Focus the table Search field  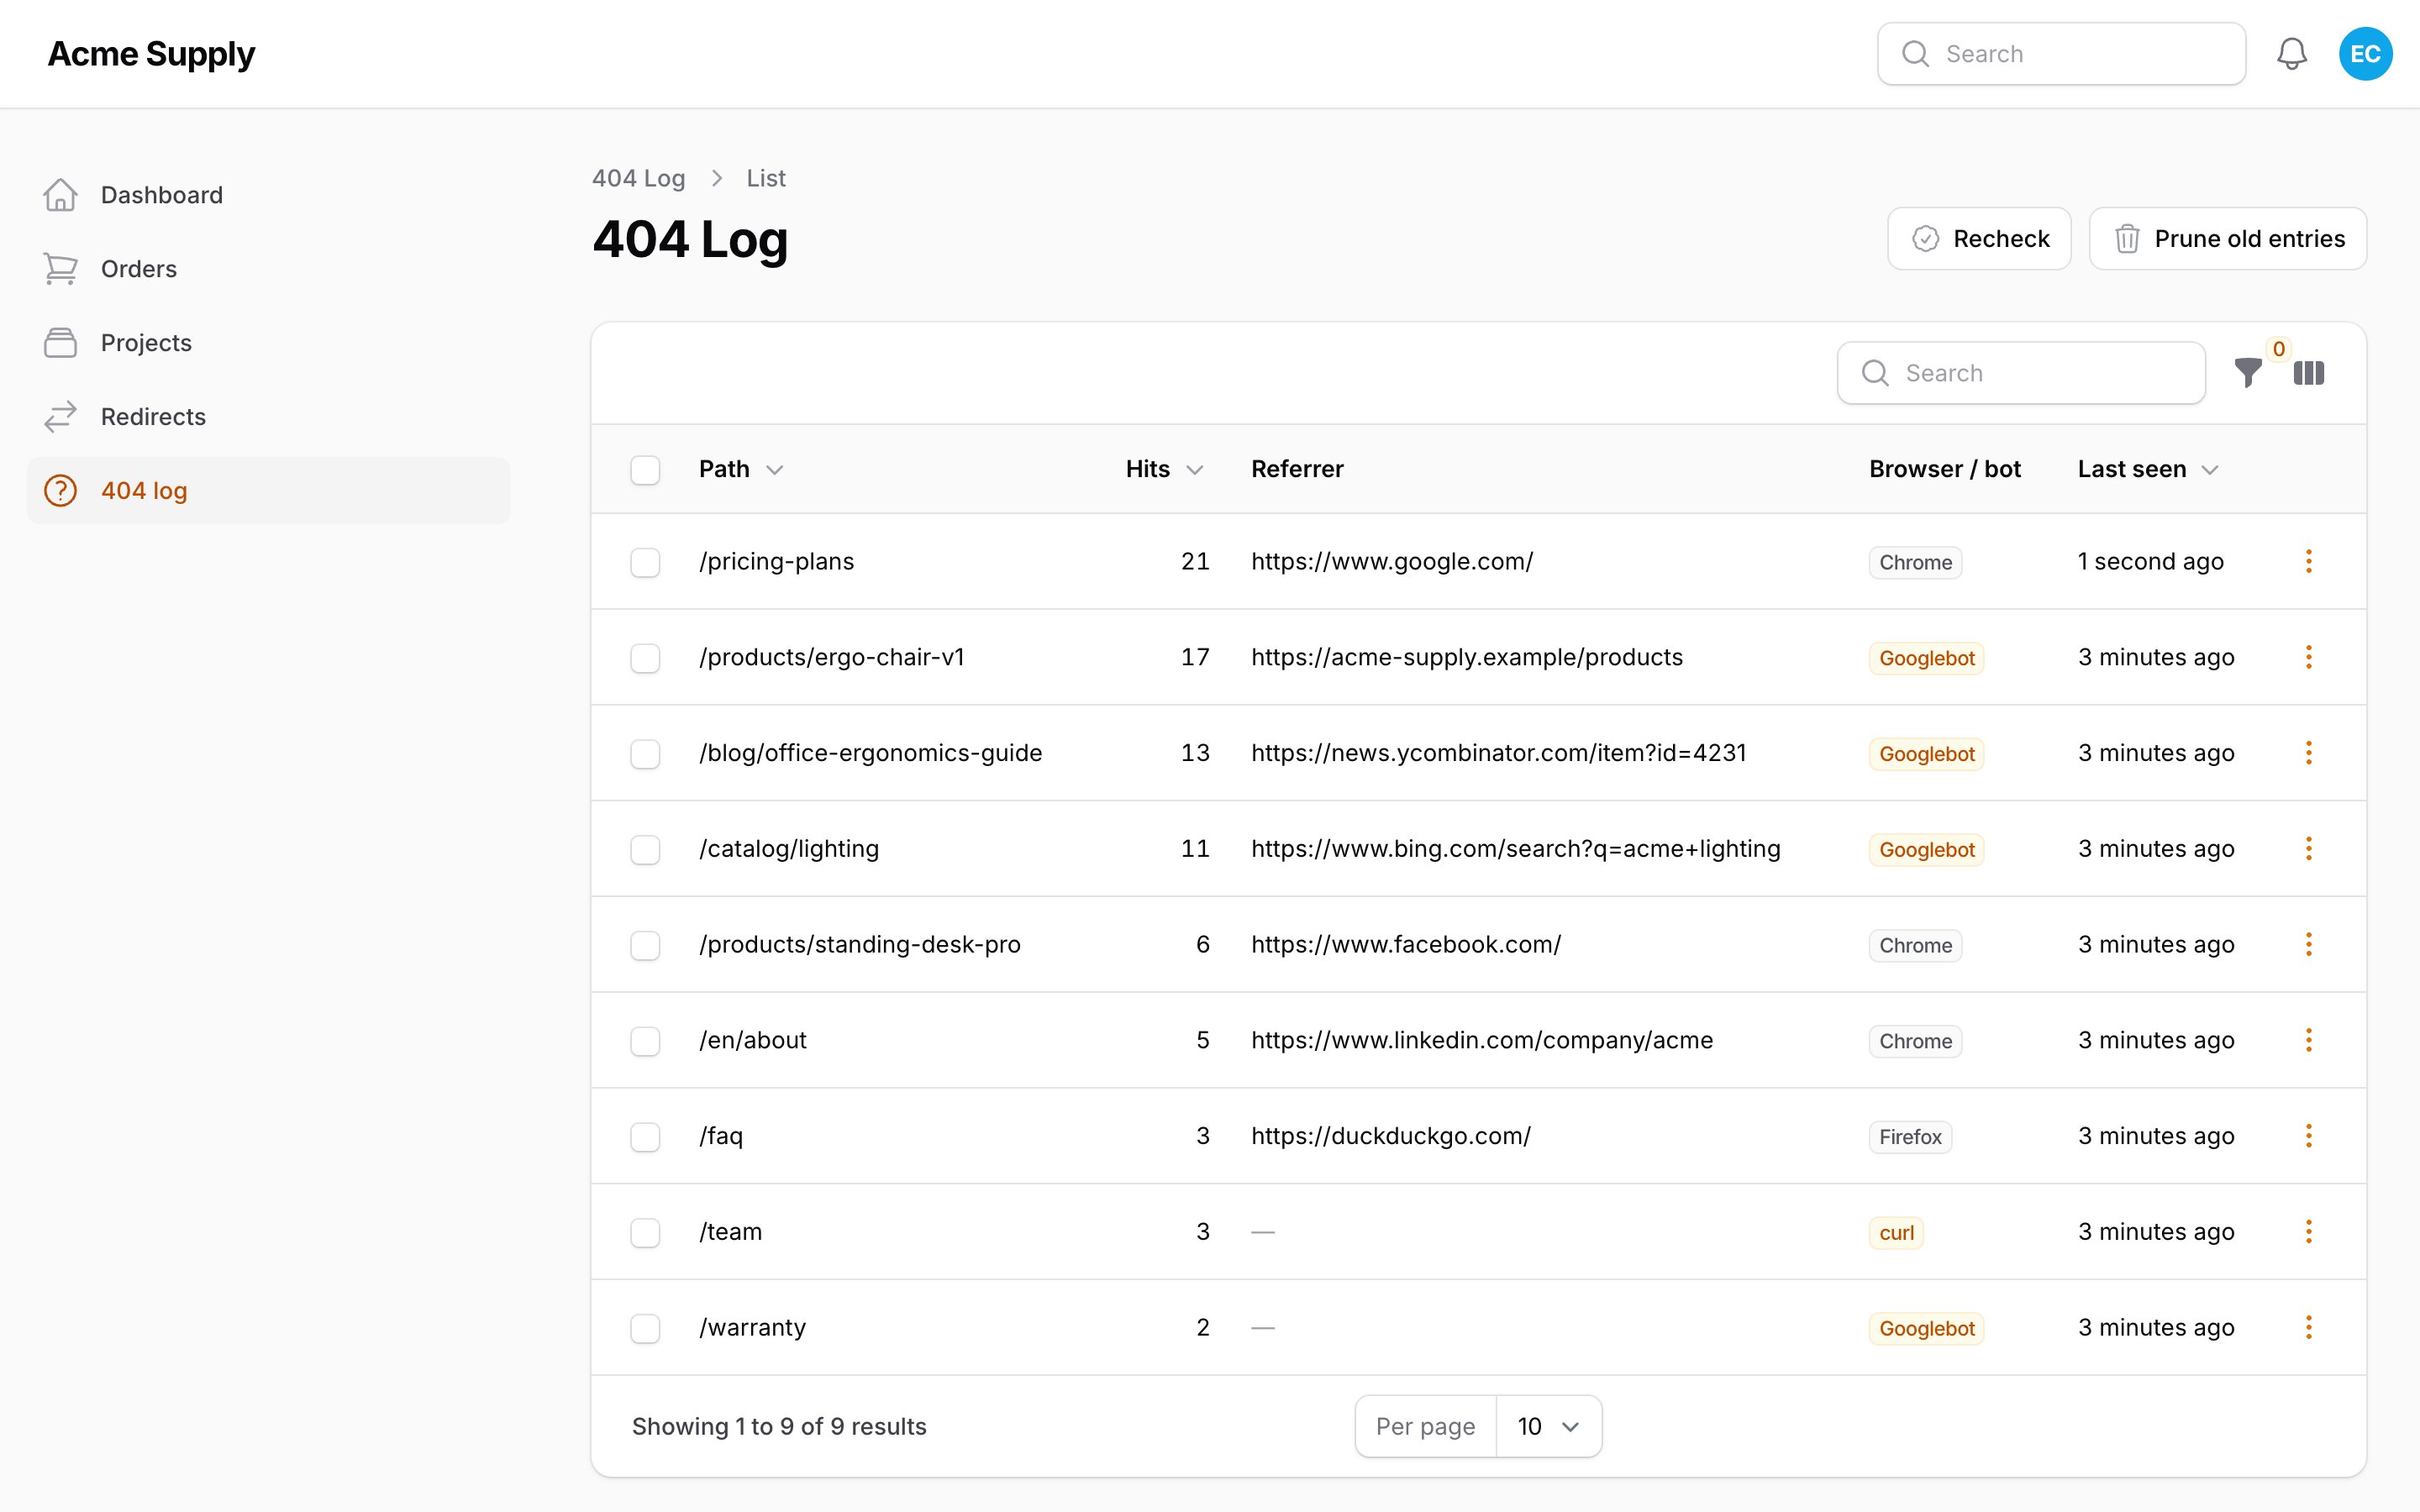pos(2021,373)
